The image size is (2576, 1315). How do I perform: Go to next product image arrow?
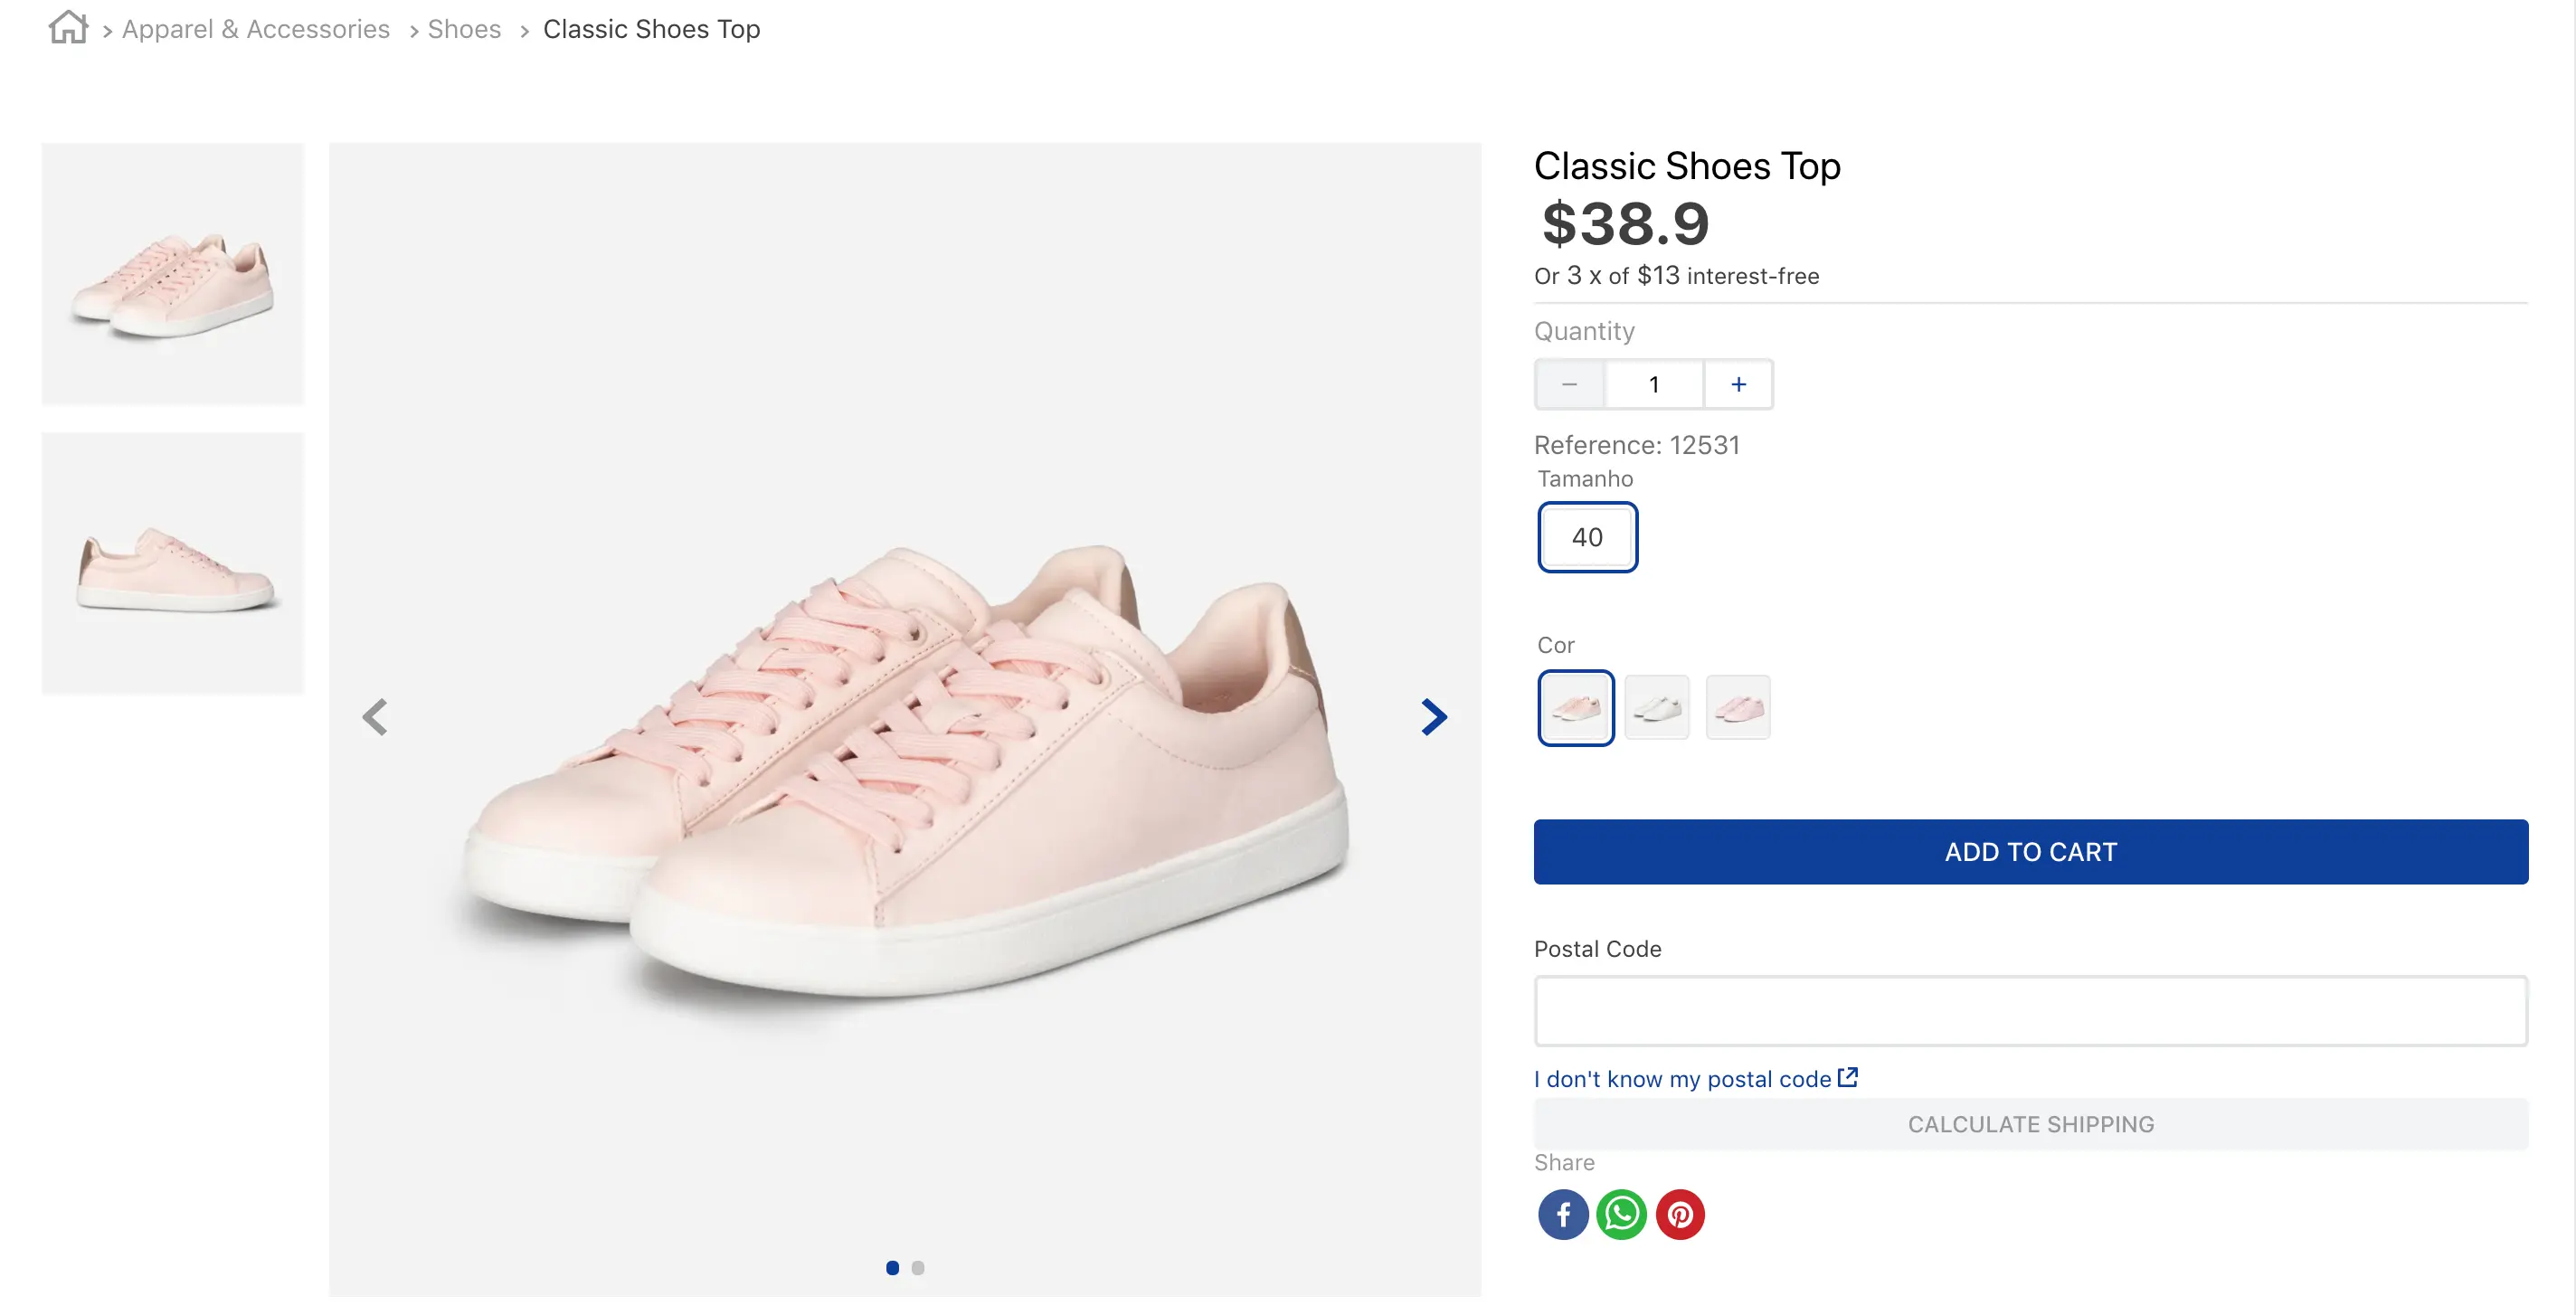click(x=1433, y=717)
